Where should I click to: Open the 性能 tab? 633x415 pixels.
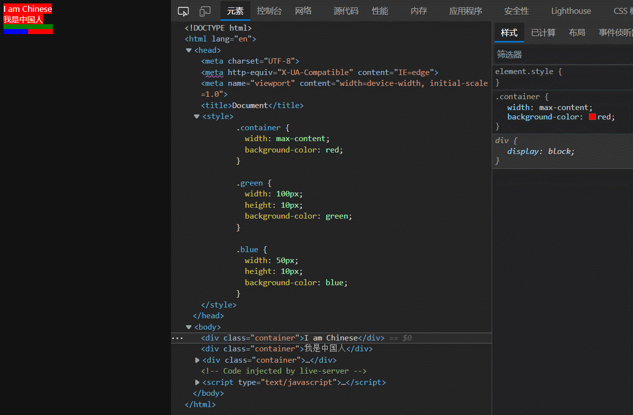pos(380,11)
